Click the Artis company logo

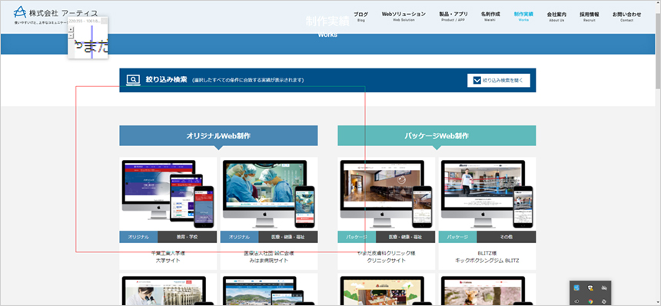point(56,14)
